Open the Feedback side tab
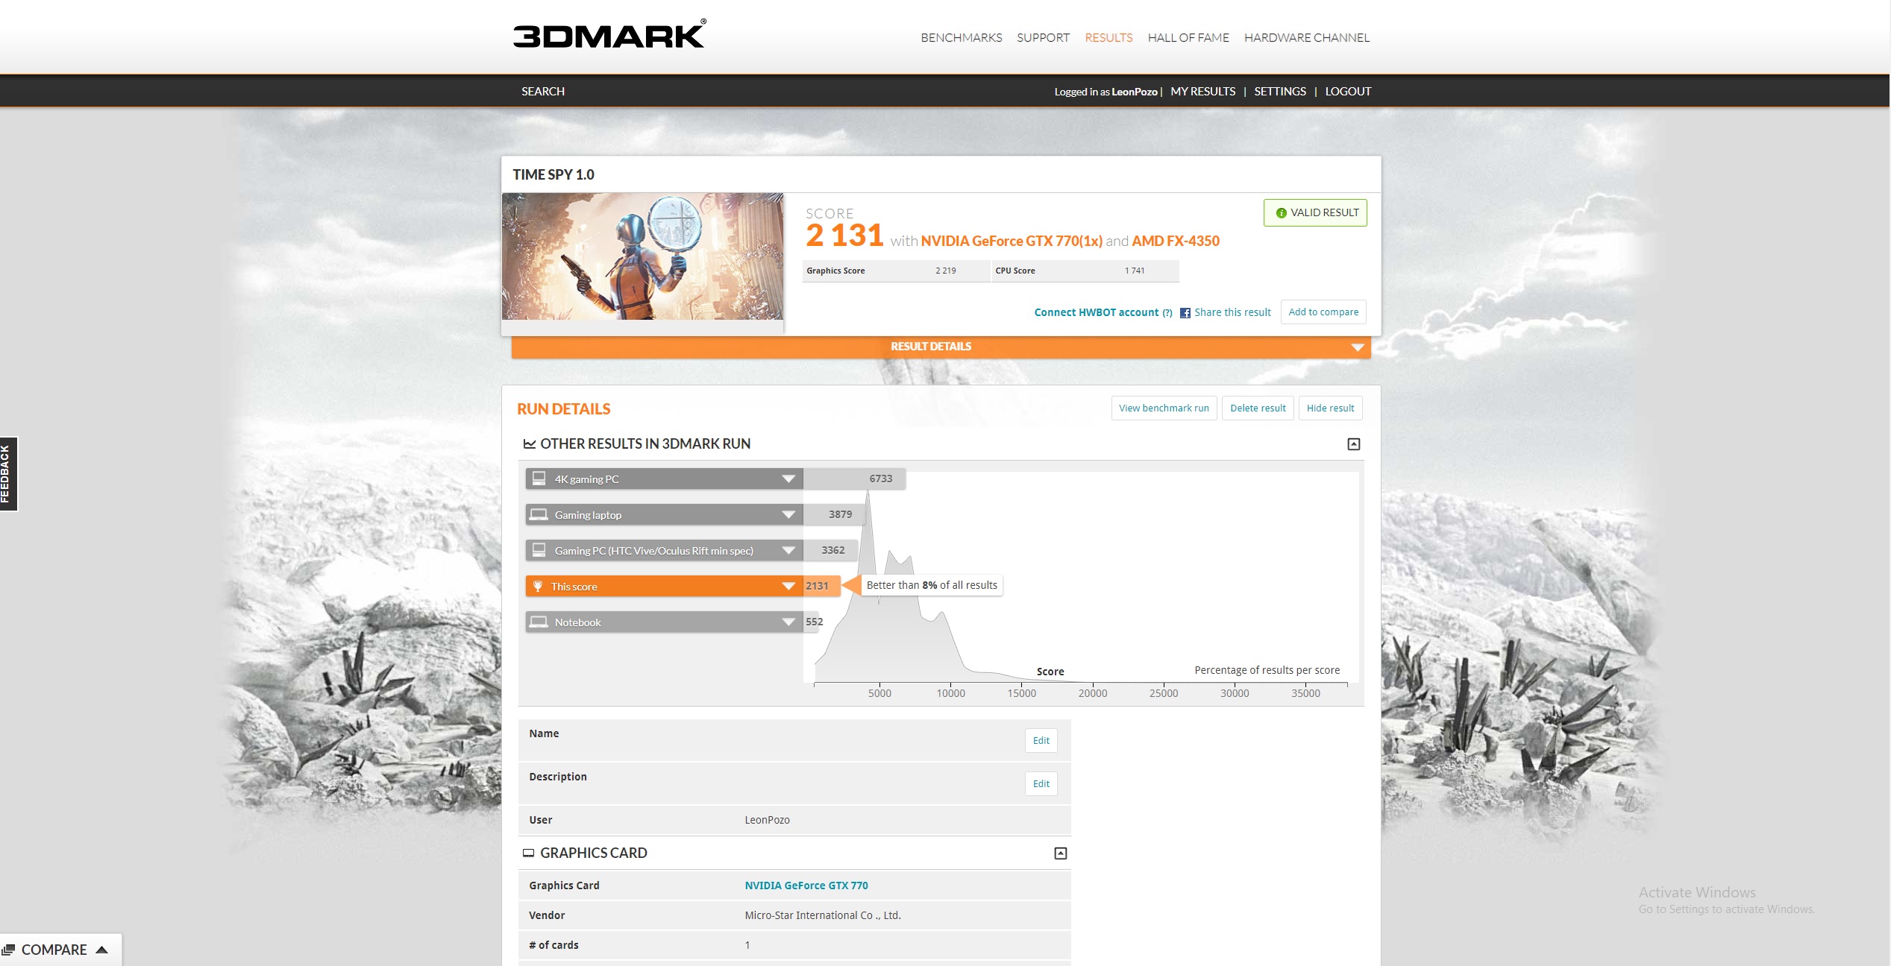 click(x=8, y=474)
